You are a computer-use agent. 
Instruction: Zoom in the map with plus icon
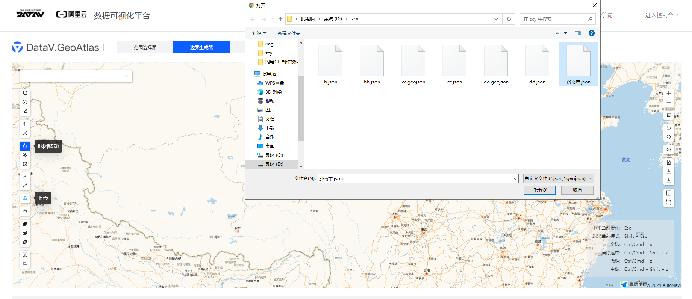tap(669, 93)
